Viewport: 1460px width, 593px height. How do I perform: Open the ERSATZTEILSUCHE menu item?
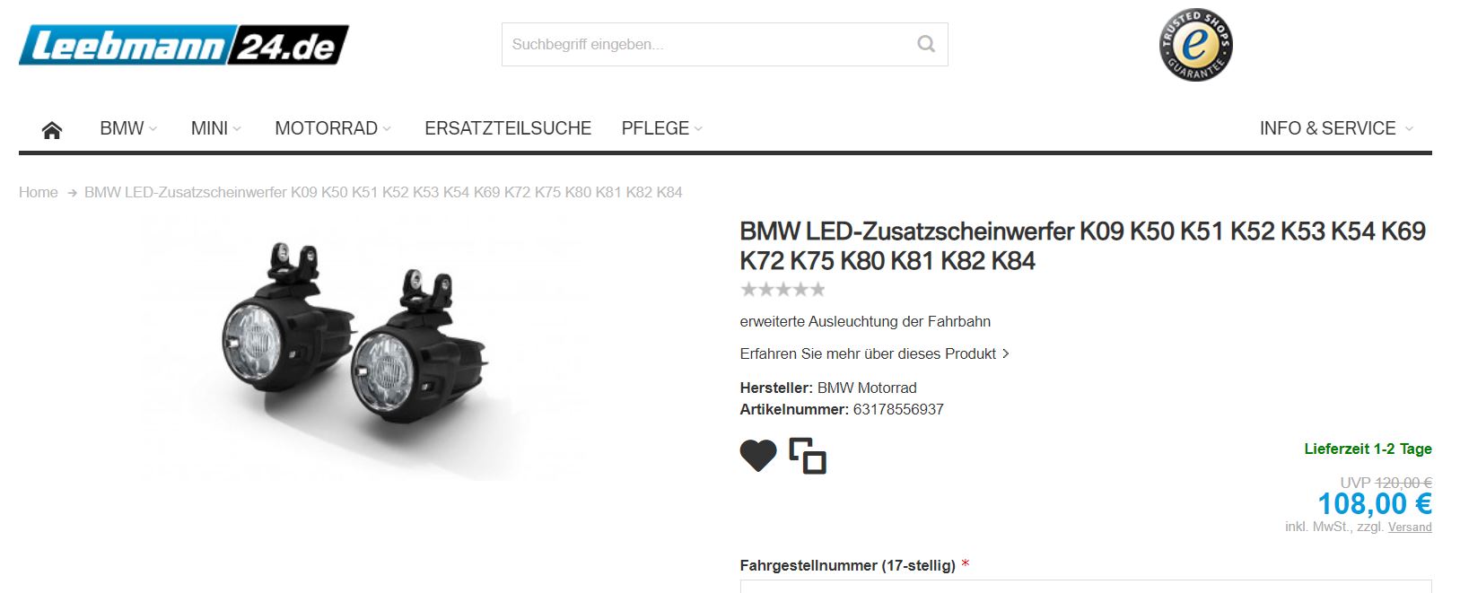[508, 128]
